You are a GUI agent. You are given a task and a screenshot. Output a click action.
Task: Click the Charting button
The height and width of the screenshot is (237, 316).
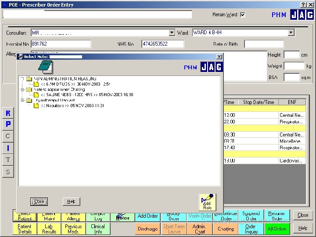coord(226,229)
